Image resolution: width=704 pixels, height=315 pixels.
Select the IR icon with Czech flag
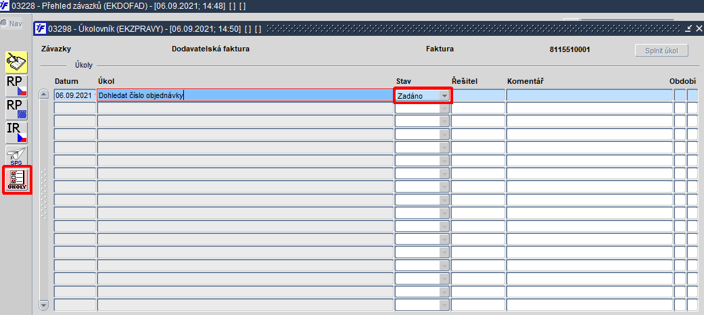click(17, 132)
